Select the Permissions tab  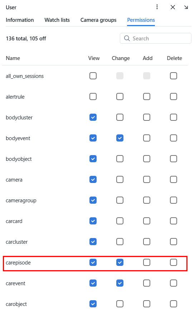(x=141, y=20)
